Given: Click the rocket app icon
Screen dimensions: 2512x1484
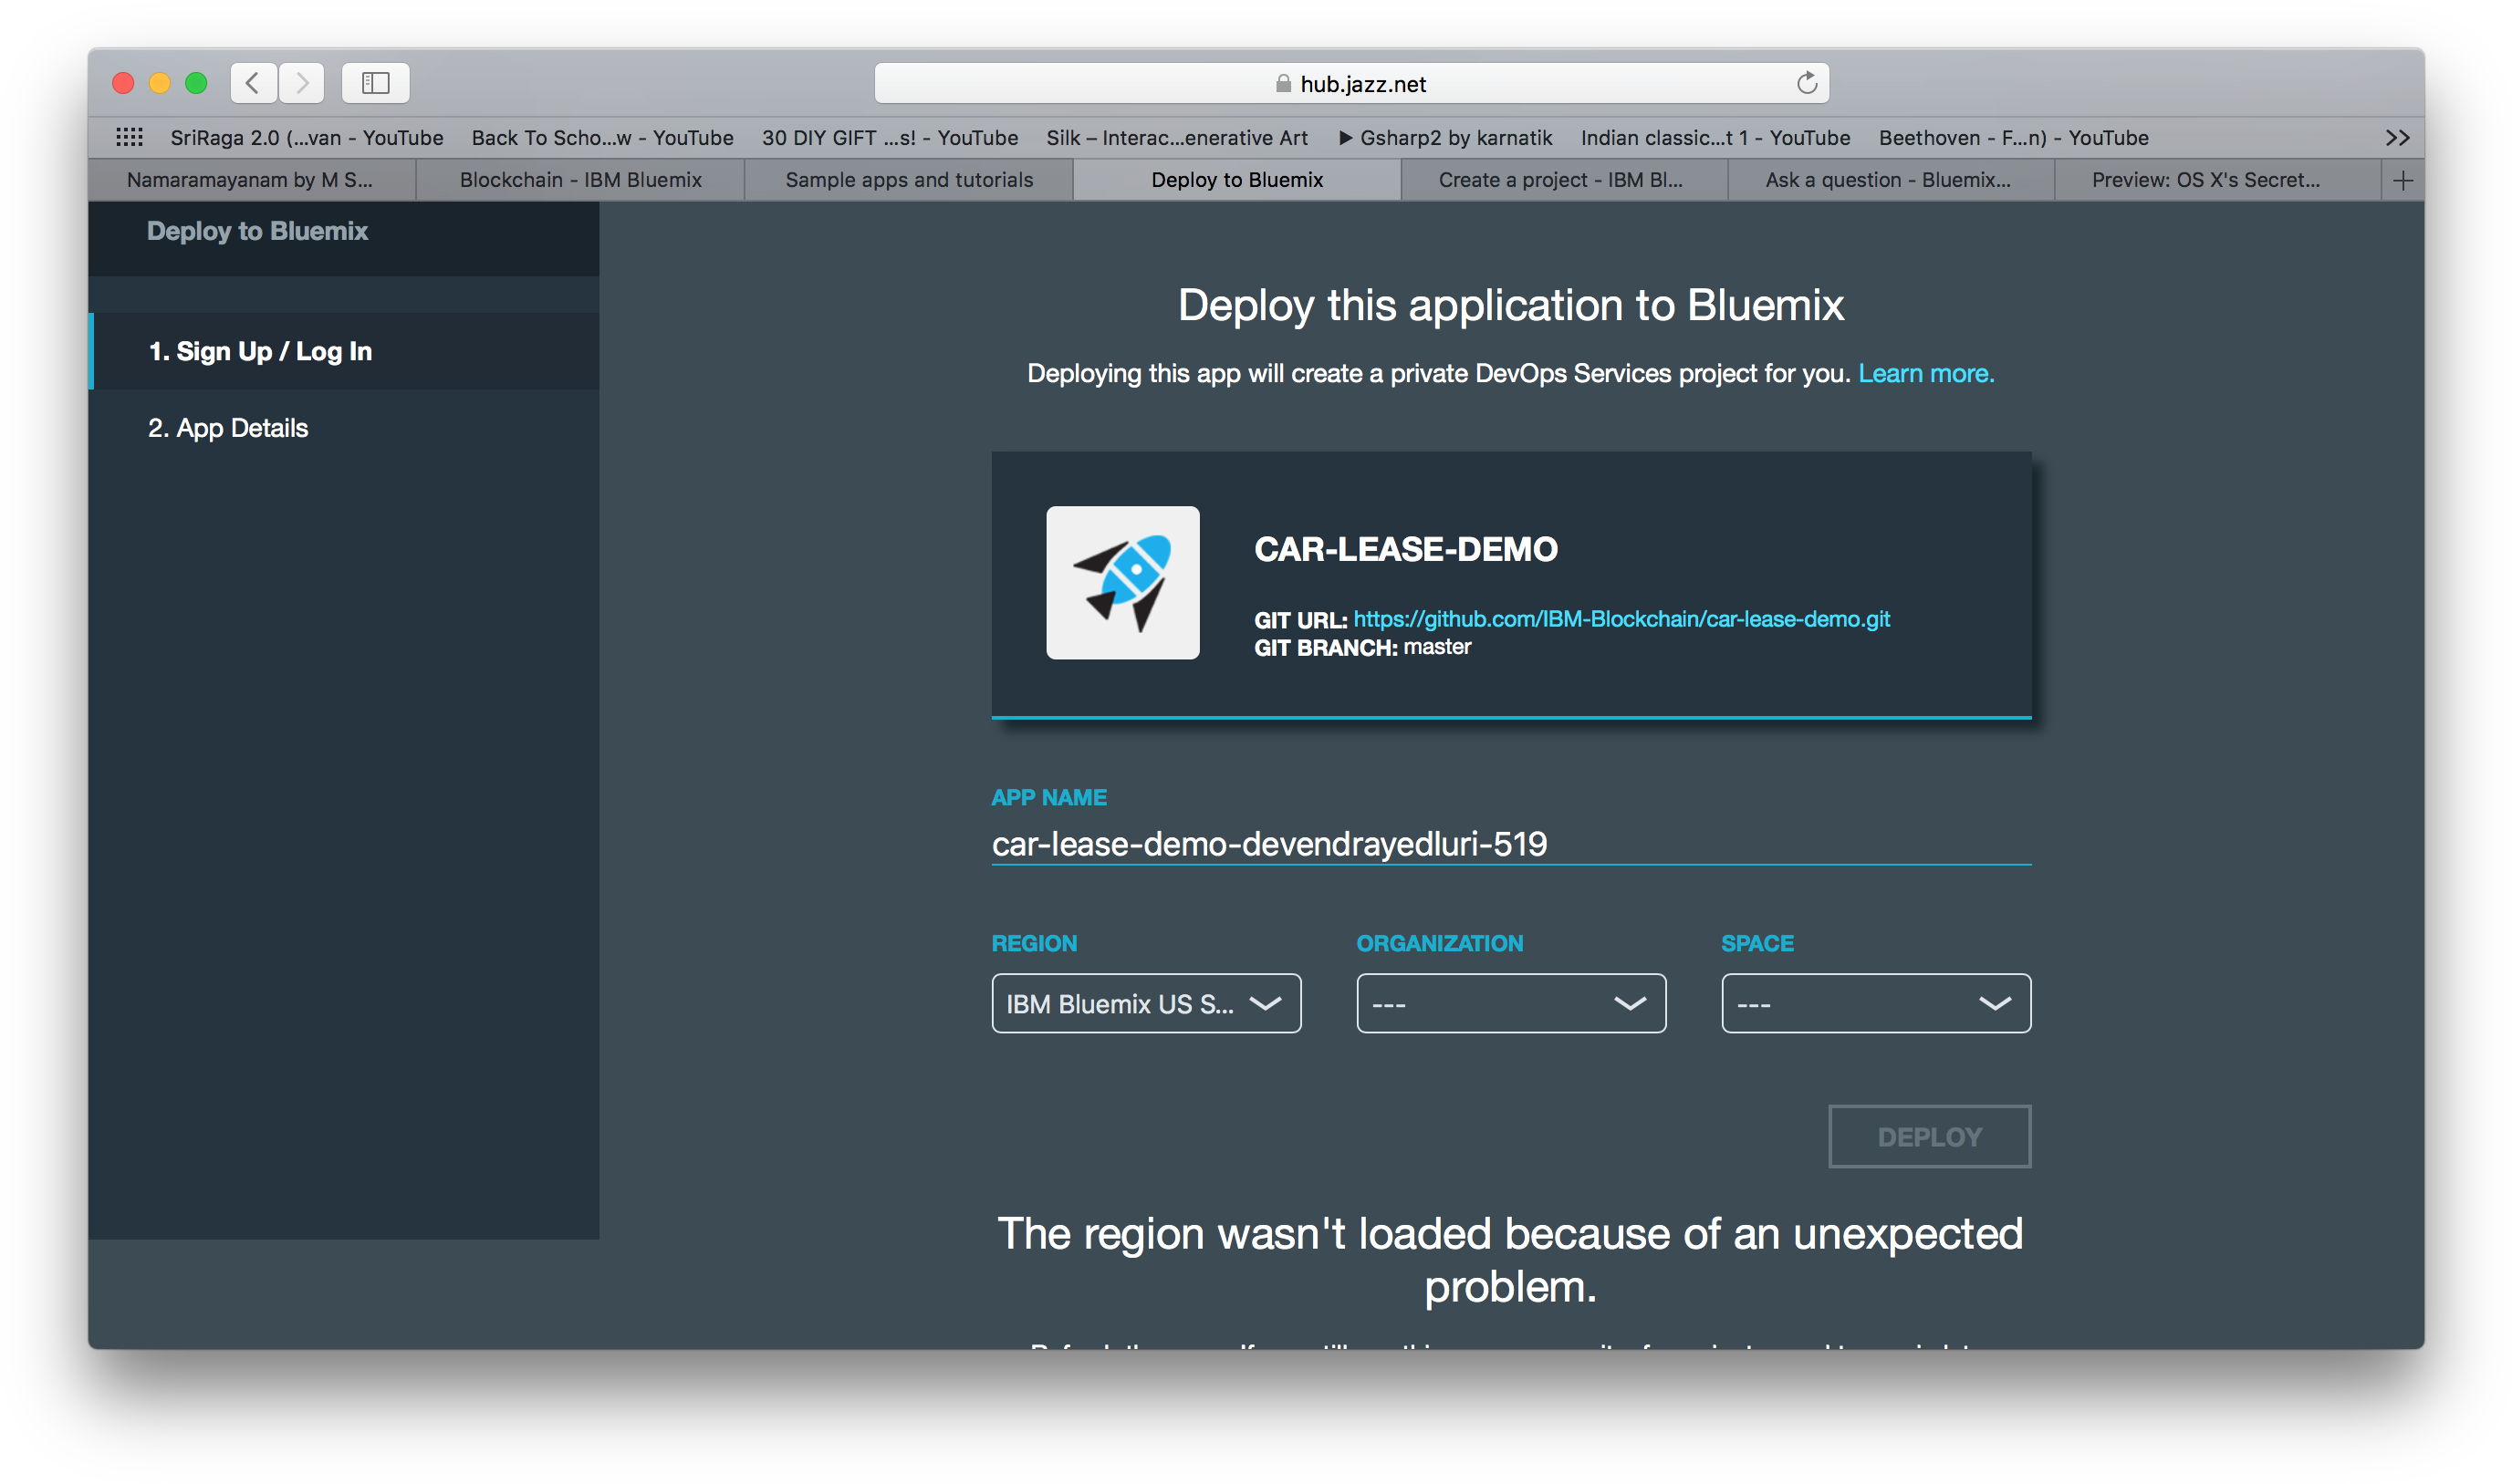Looking at the screenshot, I should pos(1122,582).
